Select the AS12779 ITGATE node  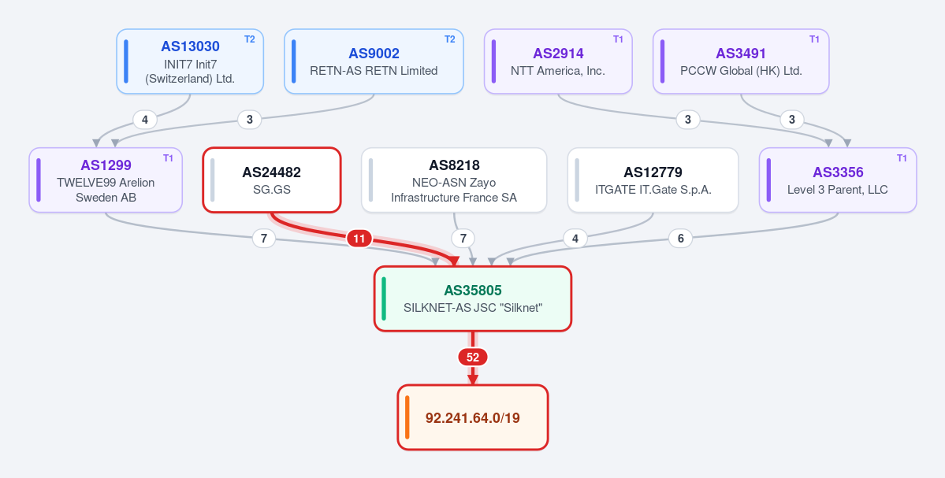[x=653, y=180]
